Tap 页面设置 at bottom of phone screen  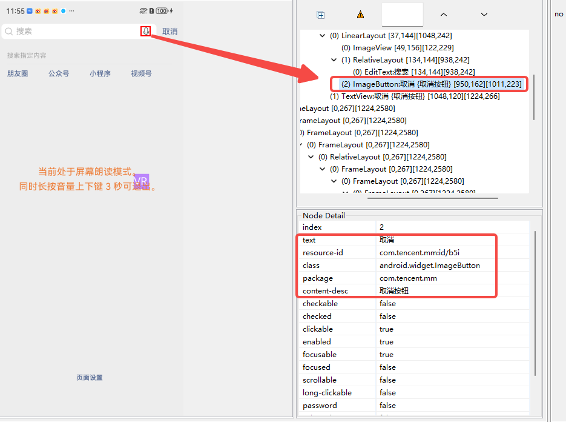click(90, 378)
